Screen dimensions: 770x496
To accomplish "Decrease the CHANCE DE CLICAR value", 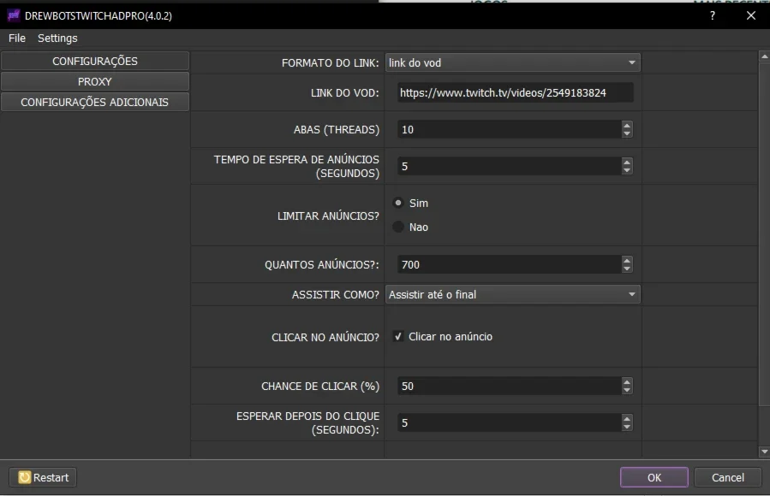I will pos(627,391).
